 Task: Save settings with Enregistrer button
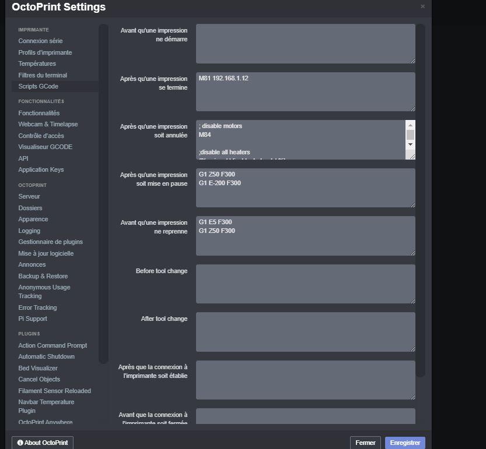click(405, 443)
